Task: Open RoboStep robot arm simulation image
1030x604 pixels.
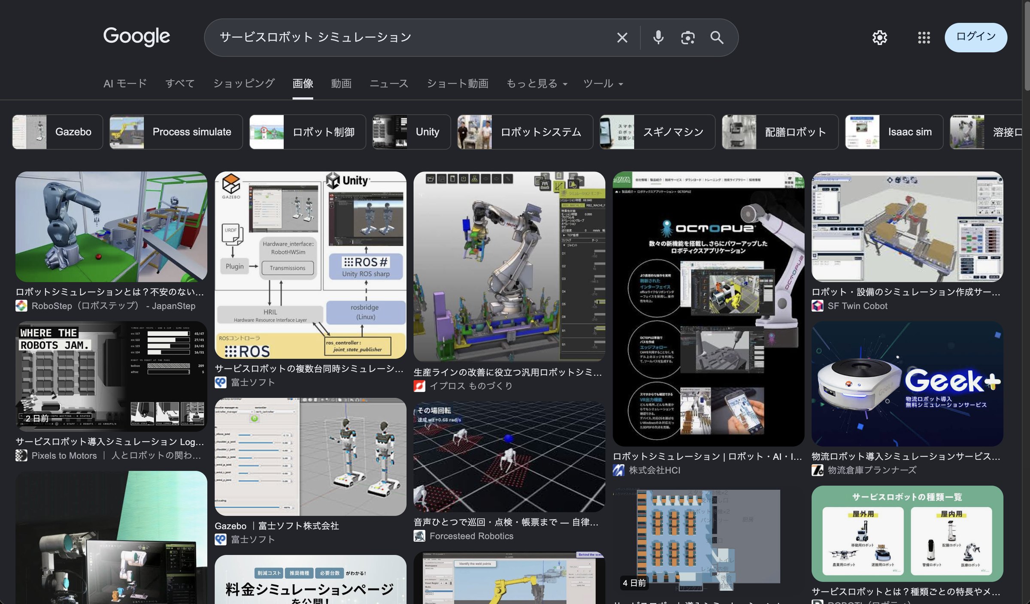Action: pos(111,226)
